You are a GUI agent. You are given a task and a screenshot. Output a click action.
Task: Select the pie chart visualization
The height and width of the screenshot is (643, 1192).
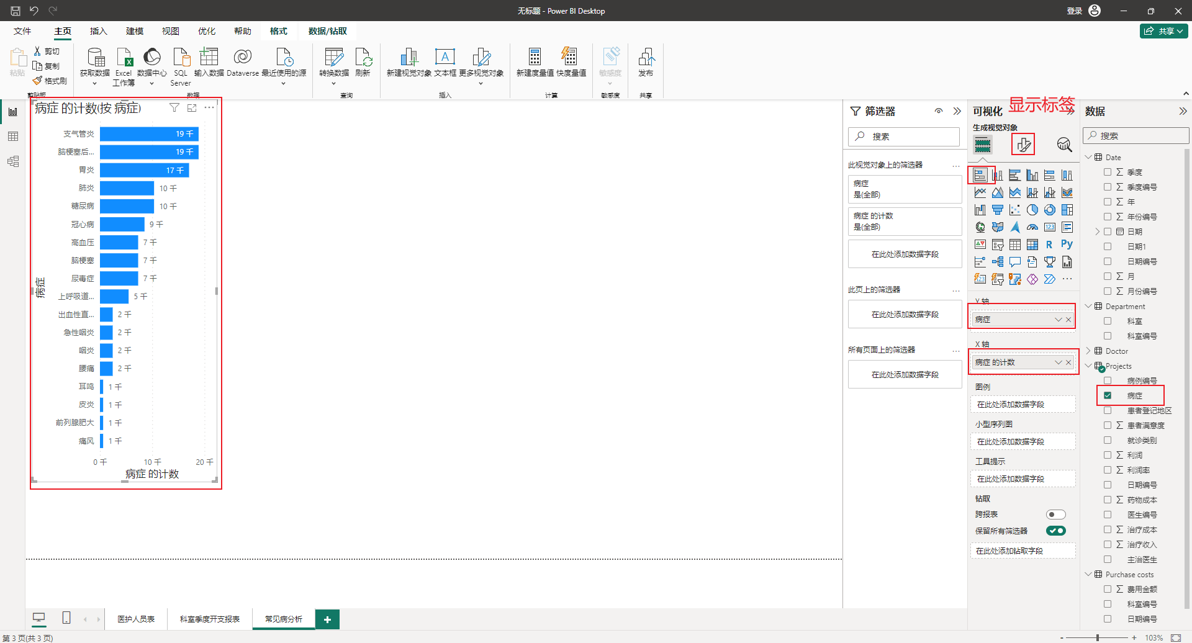[1032, 210]
